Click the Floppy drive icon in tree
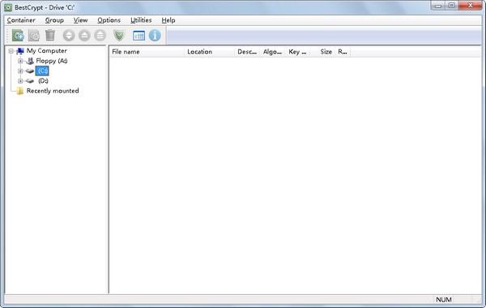This screenshot has height=308, width=486. click(x=30, y=61)
